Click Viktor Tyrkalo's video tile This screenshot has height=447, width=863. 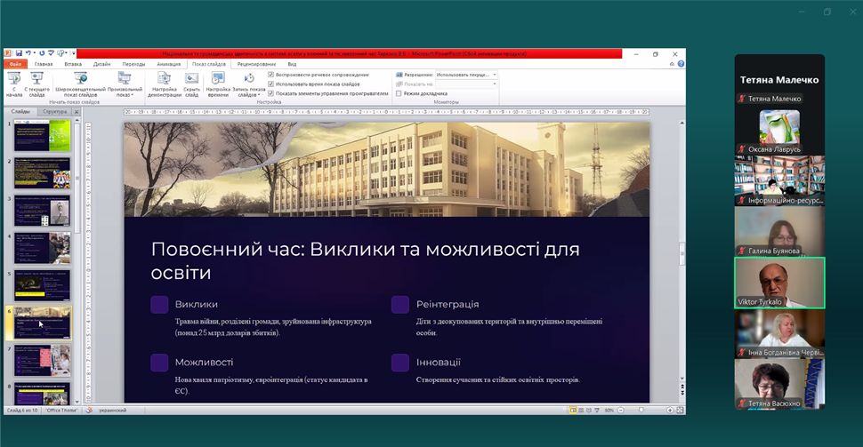point(779,283)
